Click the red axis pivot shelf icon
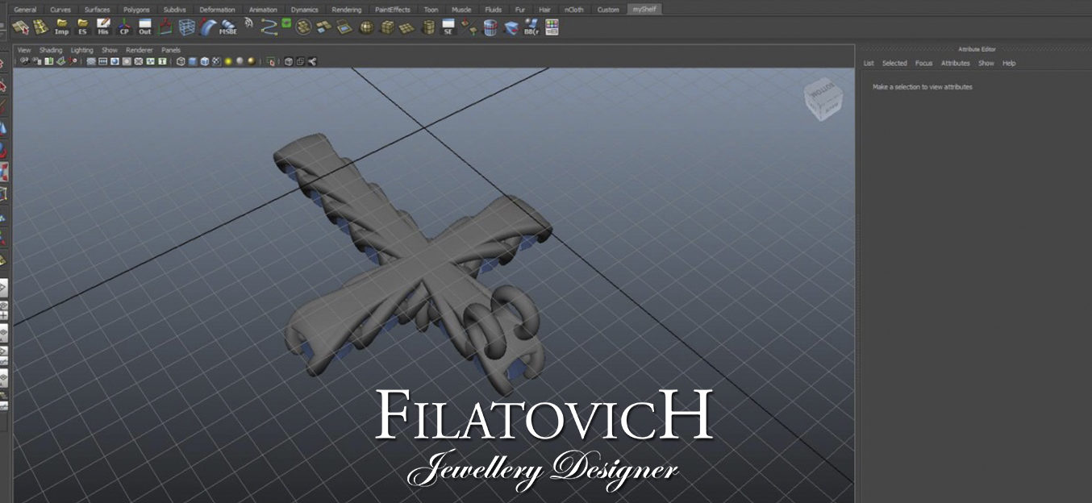Viewport: 1092px width, 503px height. [x=165, y=27]
